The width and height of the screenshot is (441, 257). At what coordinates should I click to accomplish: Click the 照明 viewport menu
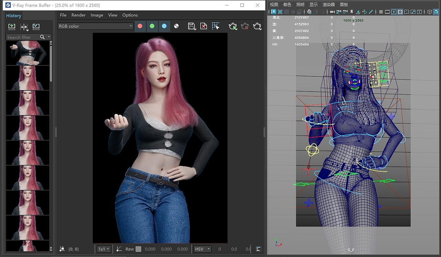[x=300, y=4]
